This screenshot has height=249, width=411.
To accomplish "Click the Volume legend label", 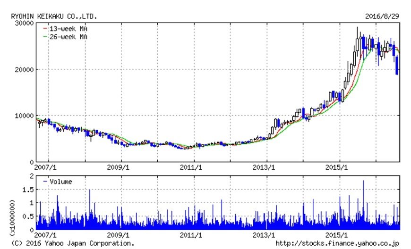I will (60, 181).
